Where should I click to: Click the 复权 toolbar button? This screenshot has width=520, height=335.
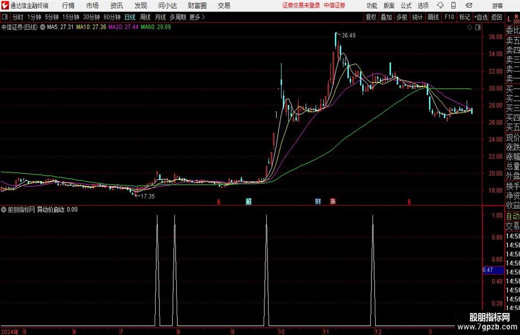click(x=371, y=17)
